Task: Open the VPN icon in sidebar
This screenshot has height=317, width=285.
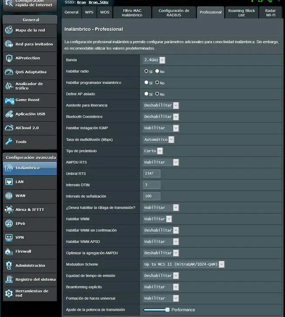Action: [x=9, y=237]
